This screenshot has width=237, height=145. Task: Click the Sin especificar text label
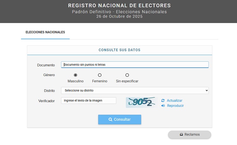tap(127, 81)
